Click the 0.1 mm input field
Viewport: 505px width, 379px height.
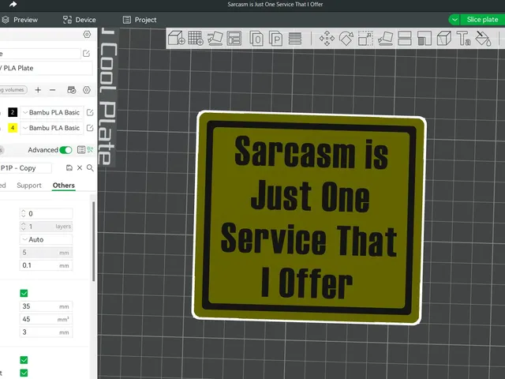[x=46, y=265]
